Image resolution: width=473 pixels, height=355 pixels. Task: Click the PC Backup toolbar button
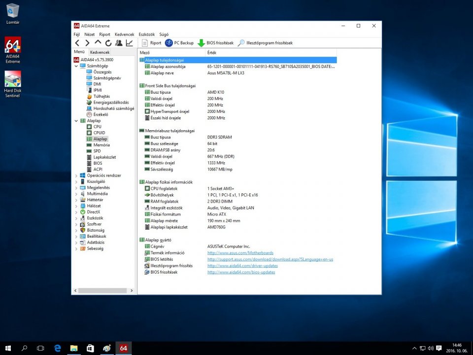coord(179,43)
